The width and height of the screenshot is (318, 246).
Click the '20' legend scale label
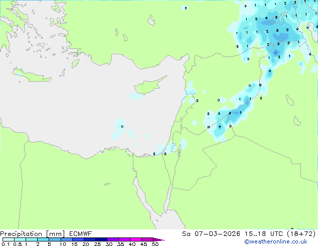point(86,244)
